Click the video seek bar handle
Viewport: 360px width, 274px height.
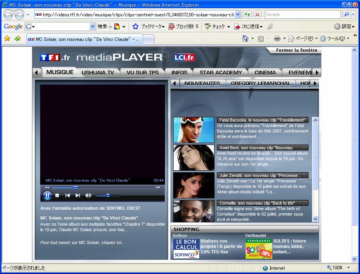(75, 187)
